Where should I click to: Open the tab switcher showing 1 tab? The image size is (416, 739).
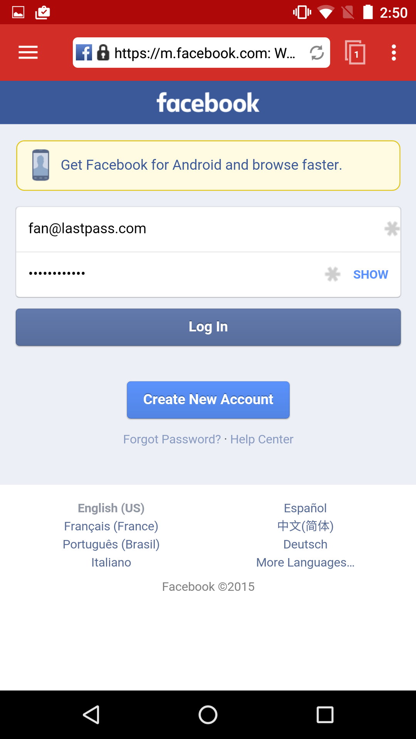[355, 53]
